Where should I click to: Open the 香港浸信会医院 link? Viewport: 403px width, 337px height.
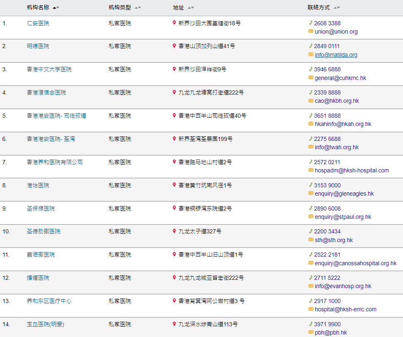click(46, 92)
